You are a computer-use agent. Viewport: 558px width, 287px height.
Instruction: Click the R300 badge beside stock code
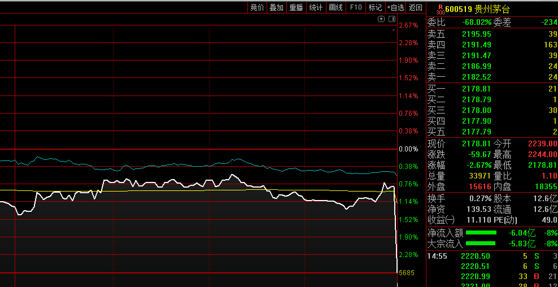tap(440, 8)
